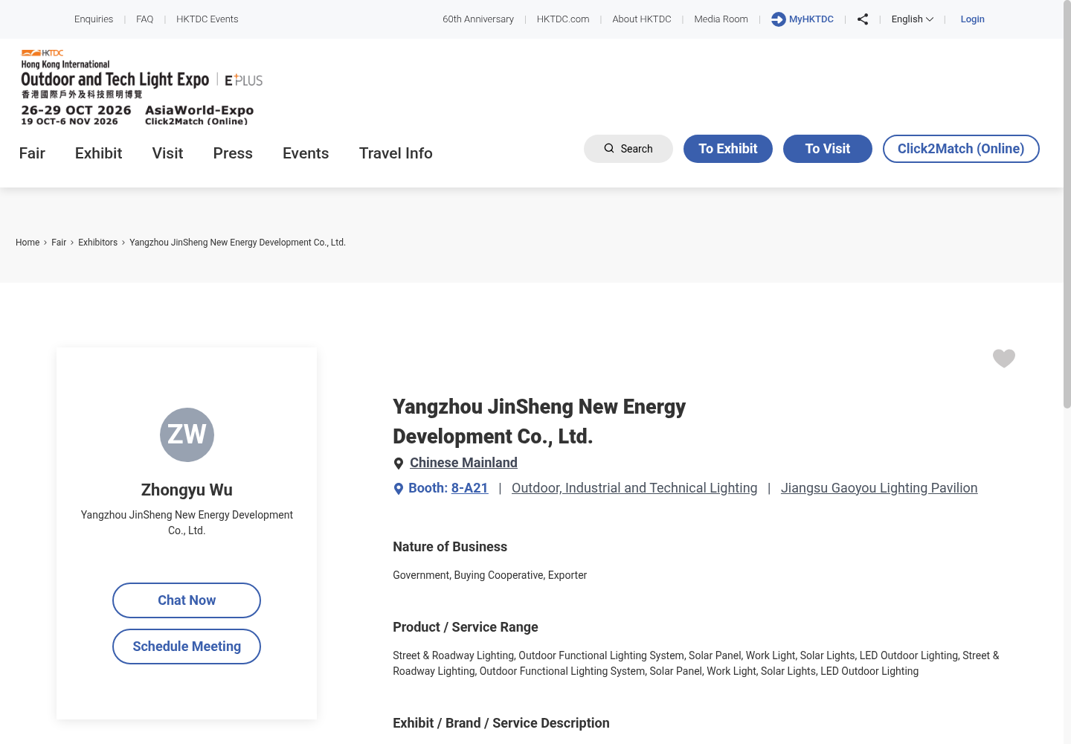Screen dimensions: 1071x744
Task: Click the exhibitor company name heading
Action: 539,422
